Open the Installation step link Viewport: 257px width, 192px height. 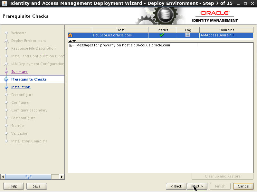(x=21, y=87)
